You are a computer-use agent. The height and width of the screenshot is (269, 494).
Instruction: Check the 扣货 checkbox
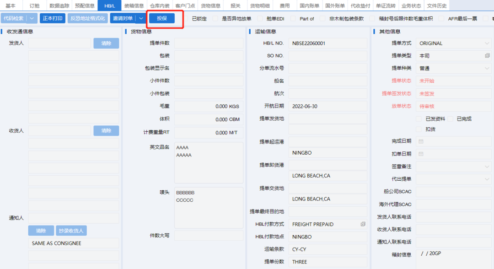[419, 129]
